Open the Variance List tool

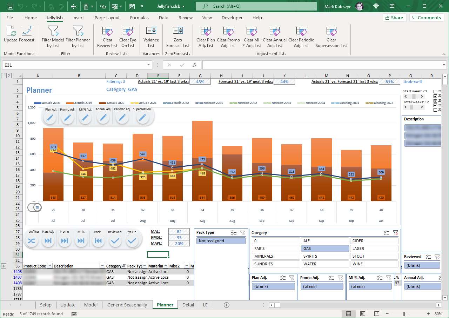click(x=151, y=37)
